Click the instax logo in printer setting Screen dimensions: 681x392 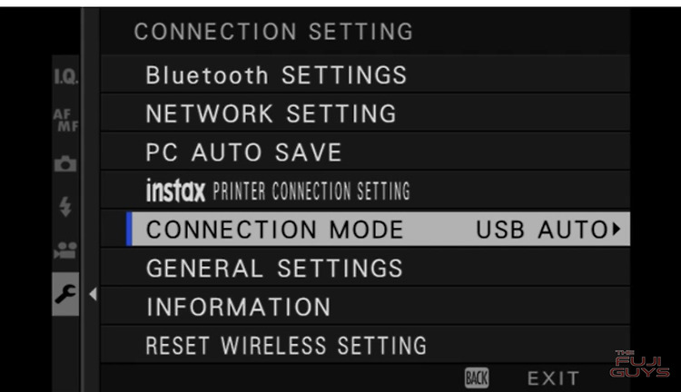175,191
